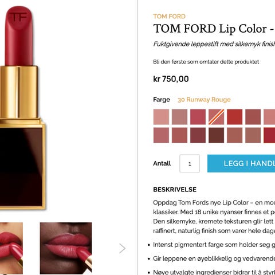Click the Antall quantity input field
This screenshot has height=275, width=275.
click(x=190, y=163)
